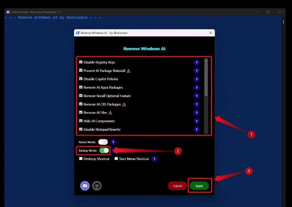Open the GitHub link icon

click(x=97, y=186)
